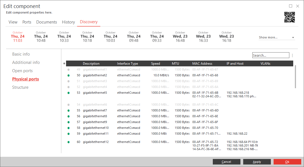Click gray status dot for gigabitethernet1
The height and width of the screenshot is (167, 304).
pyautogui.click(x=69, y=70)
